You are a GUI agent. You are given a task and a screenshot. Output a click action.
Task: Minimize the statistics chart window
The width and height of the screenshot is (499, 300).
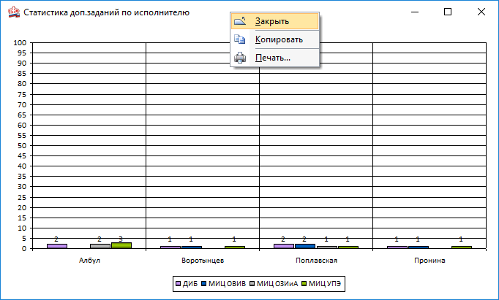(414, 12)
